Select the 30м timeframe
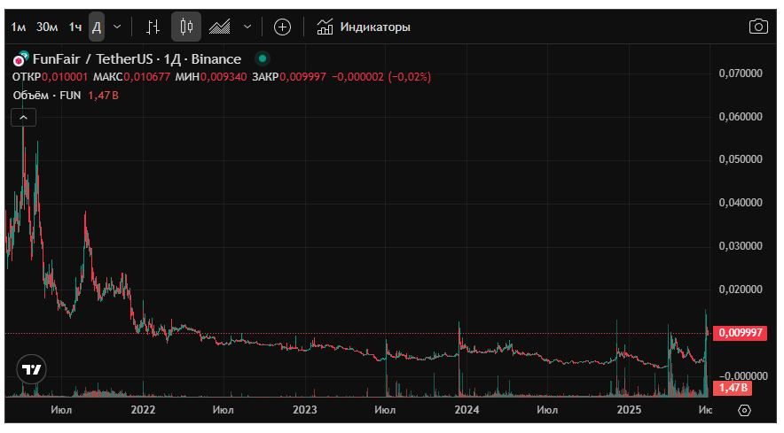The width and height of the screenshot is (784, 433). pos(47,27)
